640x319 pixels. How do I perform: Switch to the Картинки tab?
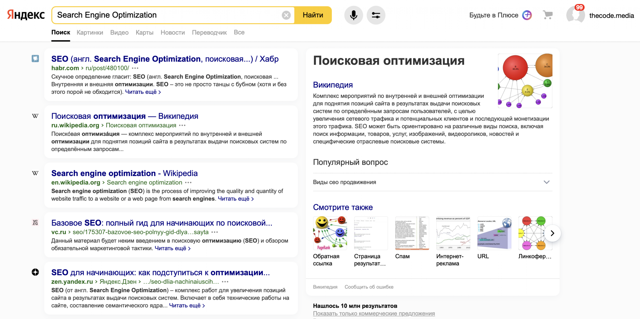90,33
